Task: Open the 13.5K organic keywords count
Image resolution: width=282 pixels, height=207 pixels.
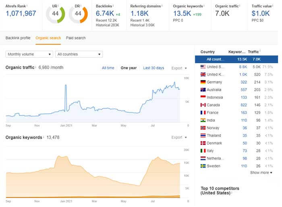Action: (182, 13)
